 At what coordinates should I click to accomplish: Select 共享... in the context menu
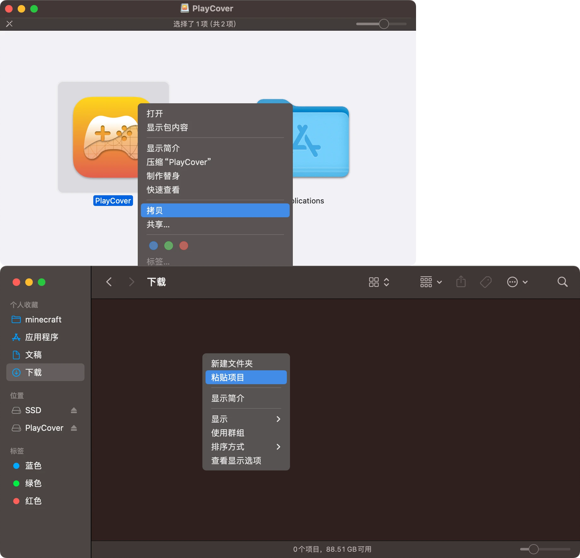click(215, 224)
